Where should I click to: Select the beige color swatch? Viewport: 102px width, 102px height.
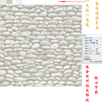tap(3, 2)
